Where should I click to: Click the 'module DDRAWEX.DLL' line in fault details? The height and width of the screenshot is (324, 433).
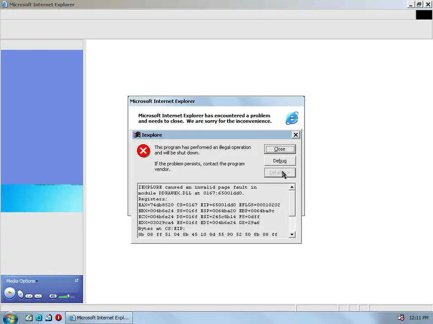(191, 193)
